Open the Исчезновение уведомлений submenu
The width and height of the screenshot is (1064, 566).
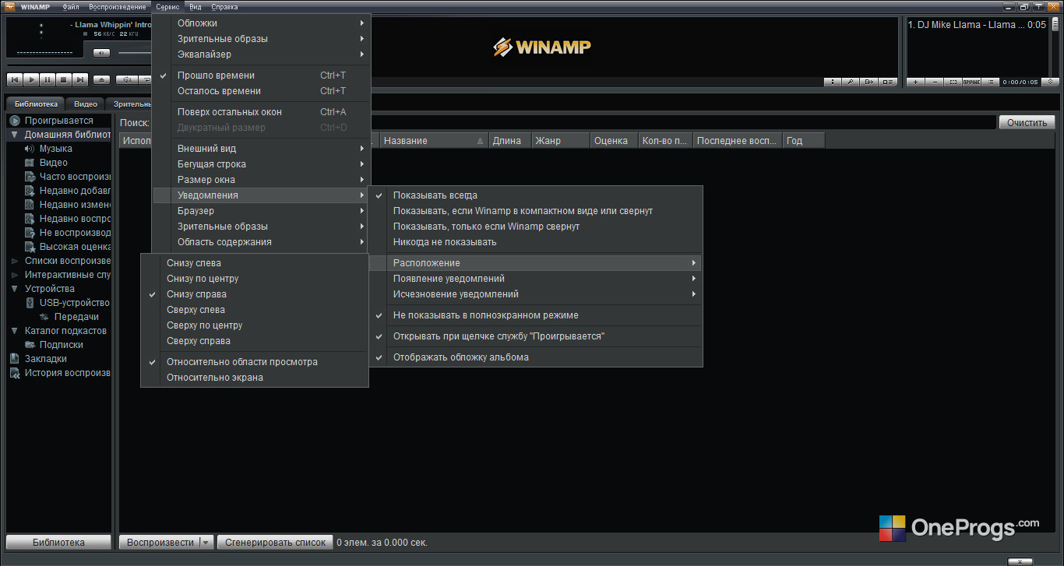click(x=536, y=294)
